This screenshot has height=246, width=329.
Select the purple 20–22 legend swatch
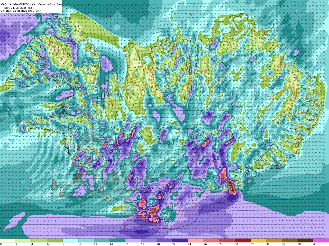point(164,241)
